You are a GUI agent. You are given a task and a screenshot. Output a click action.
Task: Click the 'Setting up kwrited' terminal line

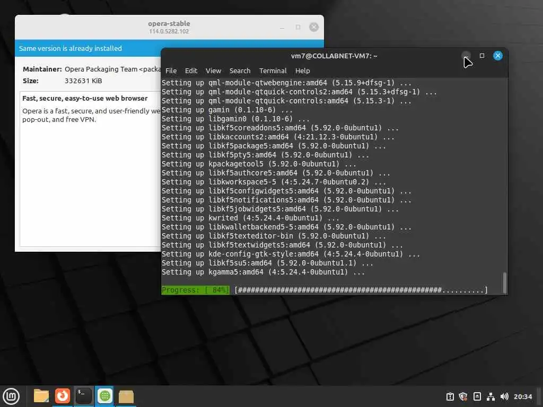[250, 218]
